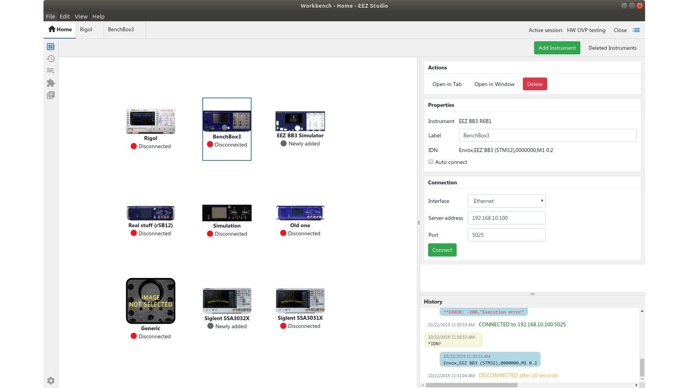Click the *IDN? history entry

[x=453, y=340]
